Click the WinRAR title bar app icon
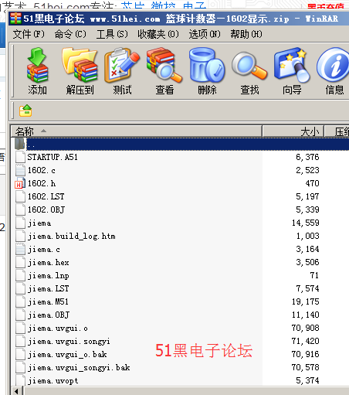Screen dimensions: 349x395 point(15,19)
